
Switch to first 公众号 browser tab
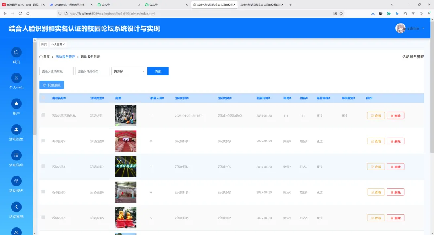tap(119, 5)
